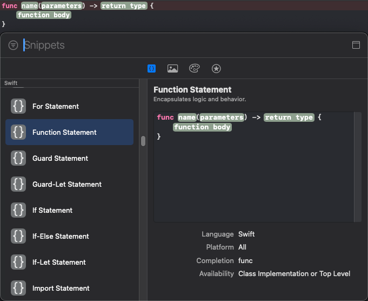Select the Guard-Let Statement snippet
368x301 pixels.
[70, 184]
